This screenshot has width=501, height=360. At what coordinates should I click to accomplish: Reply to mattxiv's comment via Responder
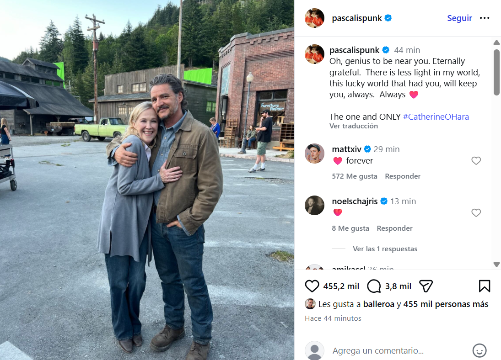pos(403,176)
